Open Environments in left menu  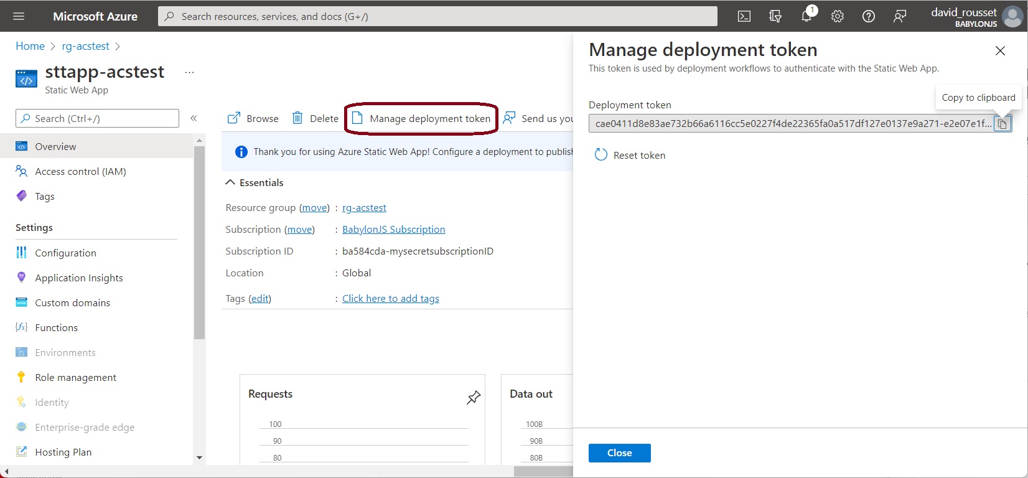(x=65, y=352)
